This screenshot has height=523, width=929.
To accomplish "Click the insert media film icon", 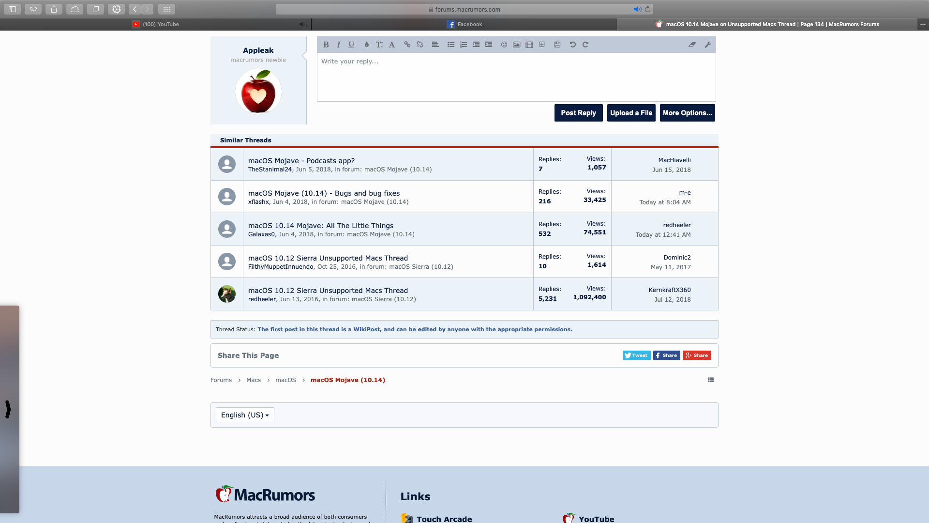I will 529,45.
